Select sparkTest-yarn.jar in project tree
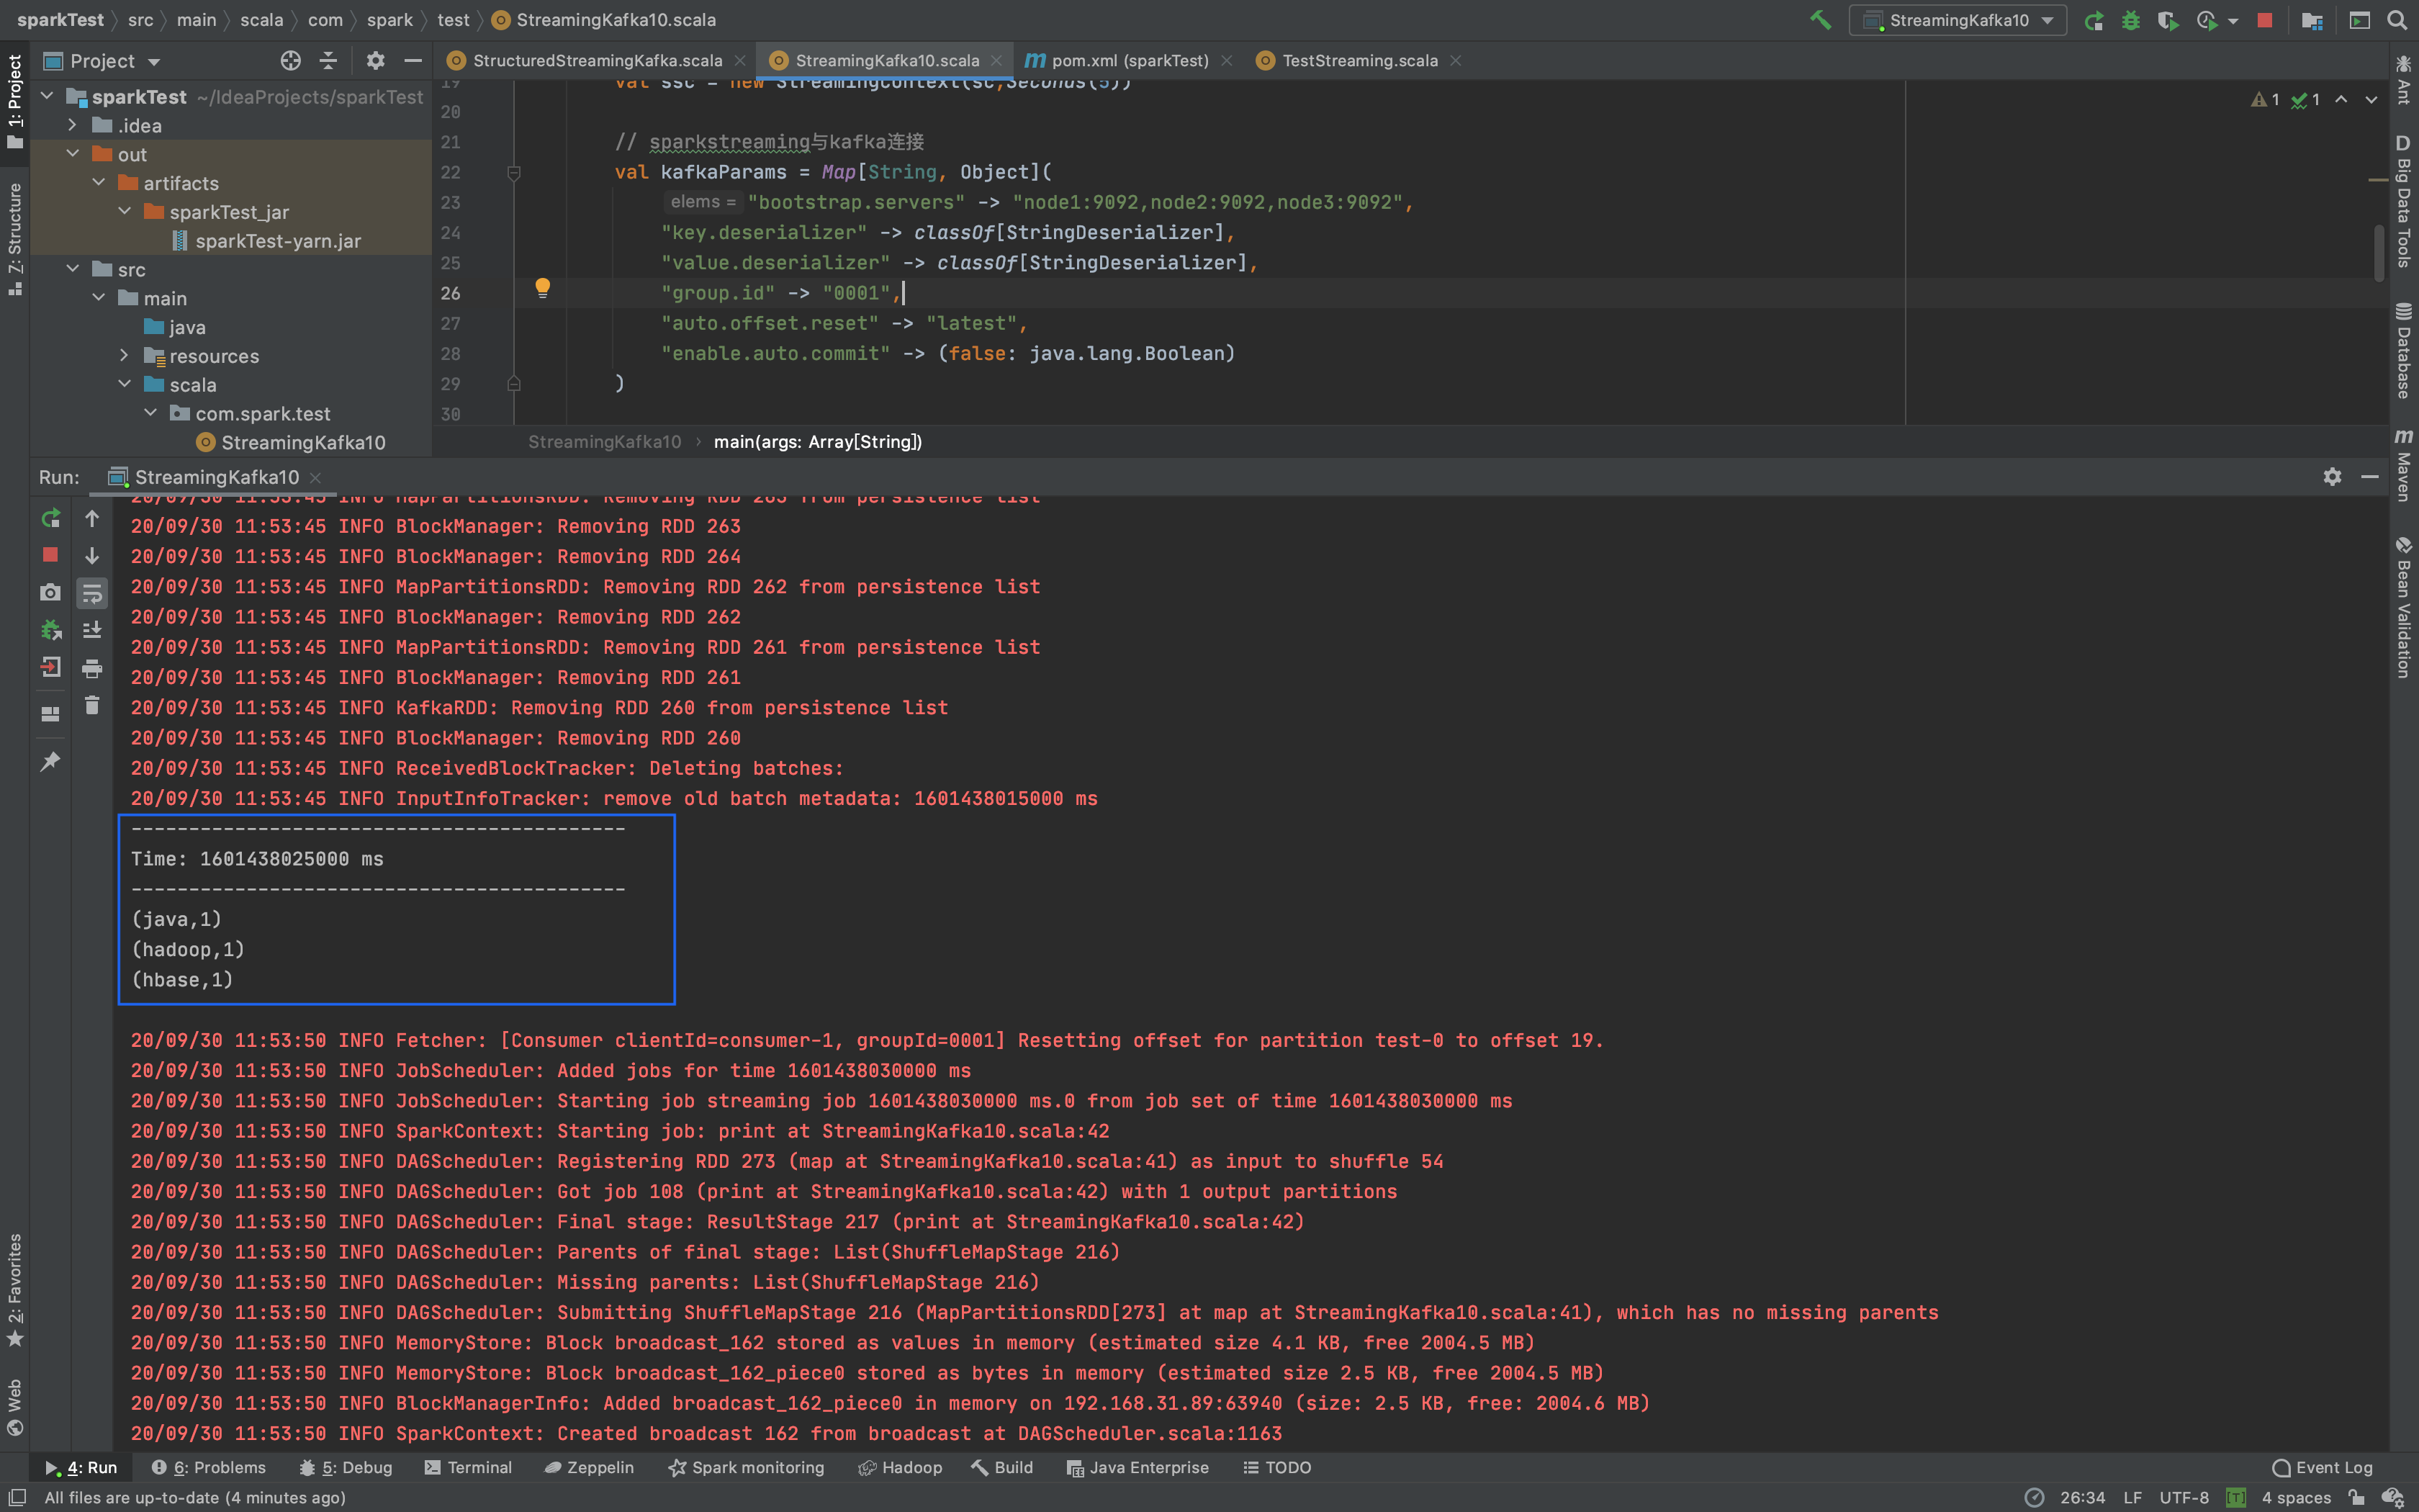This screenshot has height=1512, width=2419. (x=278, y=241)
